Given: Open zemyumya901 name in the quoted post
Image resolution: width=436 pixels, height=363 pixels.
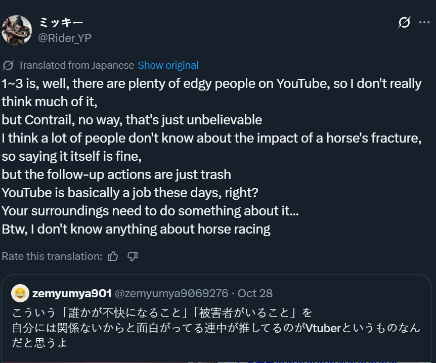Looking at the screenshot, I should (72, 294).
